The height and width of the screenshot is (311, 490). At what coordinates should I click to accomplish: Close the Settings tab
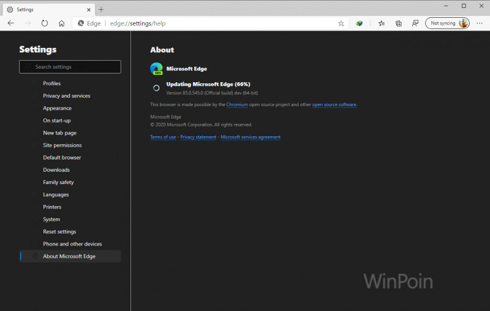(x=89, y=10)
